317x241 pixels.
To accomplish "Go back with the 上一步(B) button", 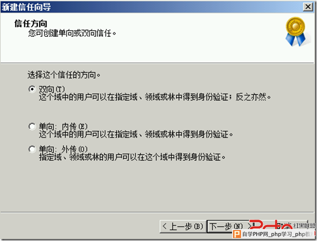I will pos(182,227).
